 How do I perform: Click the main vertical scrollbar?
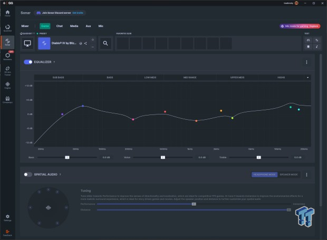point(321,130)
